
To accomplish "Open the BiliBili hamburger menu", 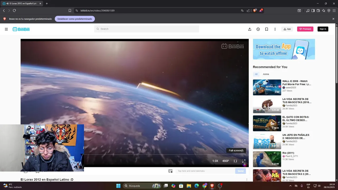I will coord(6,29).
